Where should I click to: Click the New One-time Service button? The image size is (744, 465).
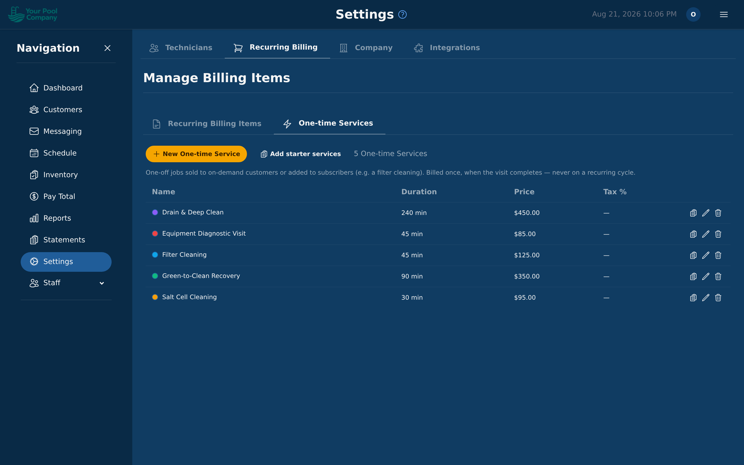[x=196, y=154]
